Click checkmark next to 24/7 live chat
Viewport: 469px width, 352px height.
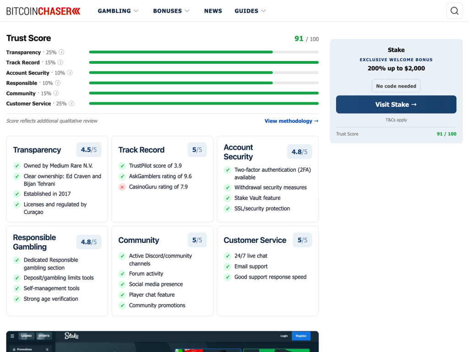coord(227,256)
